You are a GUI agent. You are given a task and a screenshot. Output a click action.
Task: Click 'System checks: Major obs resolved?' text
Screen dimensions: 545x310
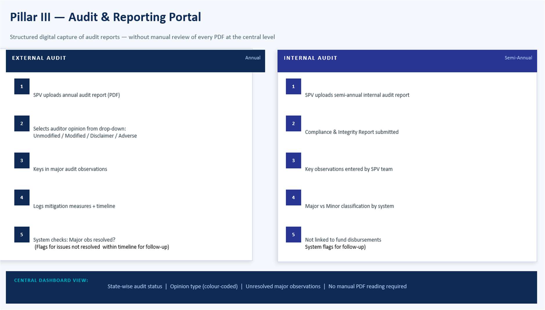pos(74,240)
